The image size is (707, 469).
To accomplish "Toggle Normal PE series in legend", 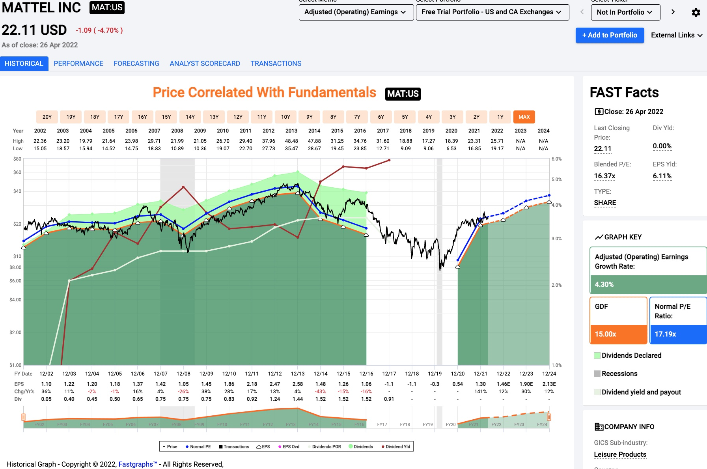I will [198, 447].
